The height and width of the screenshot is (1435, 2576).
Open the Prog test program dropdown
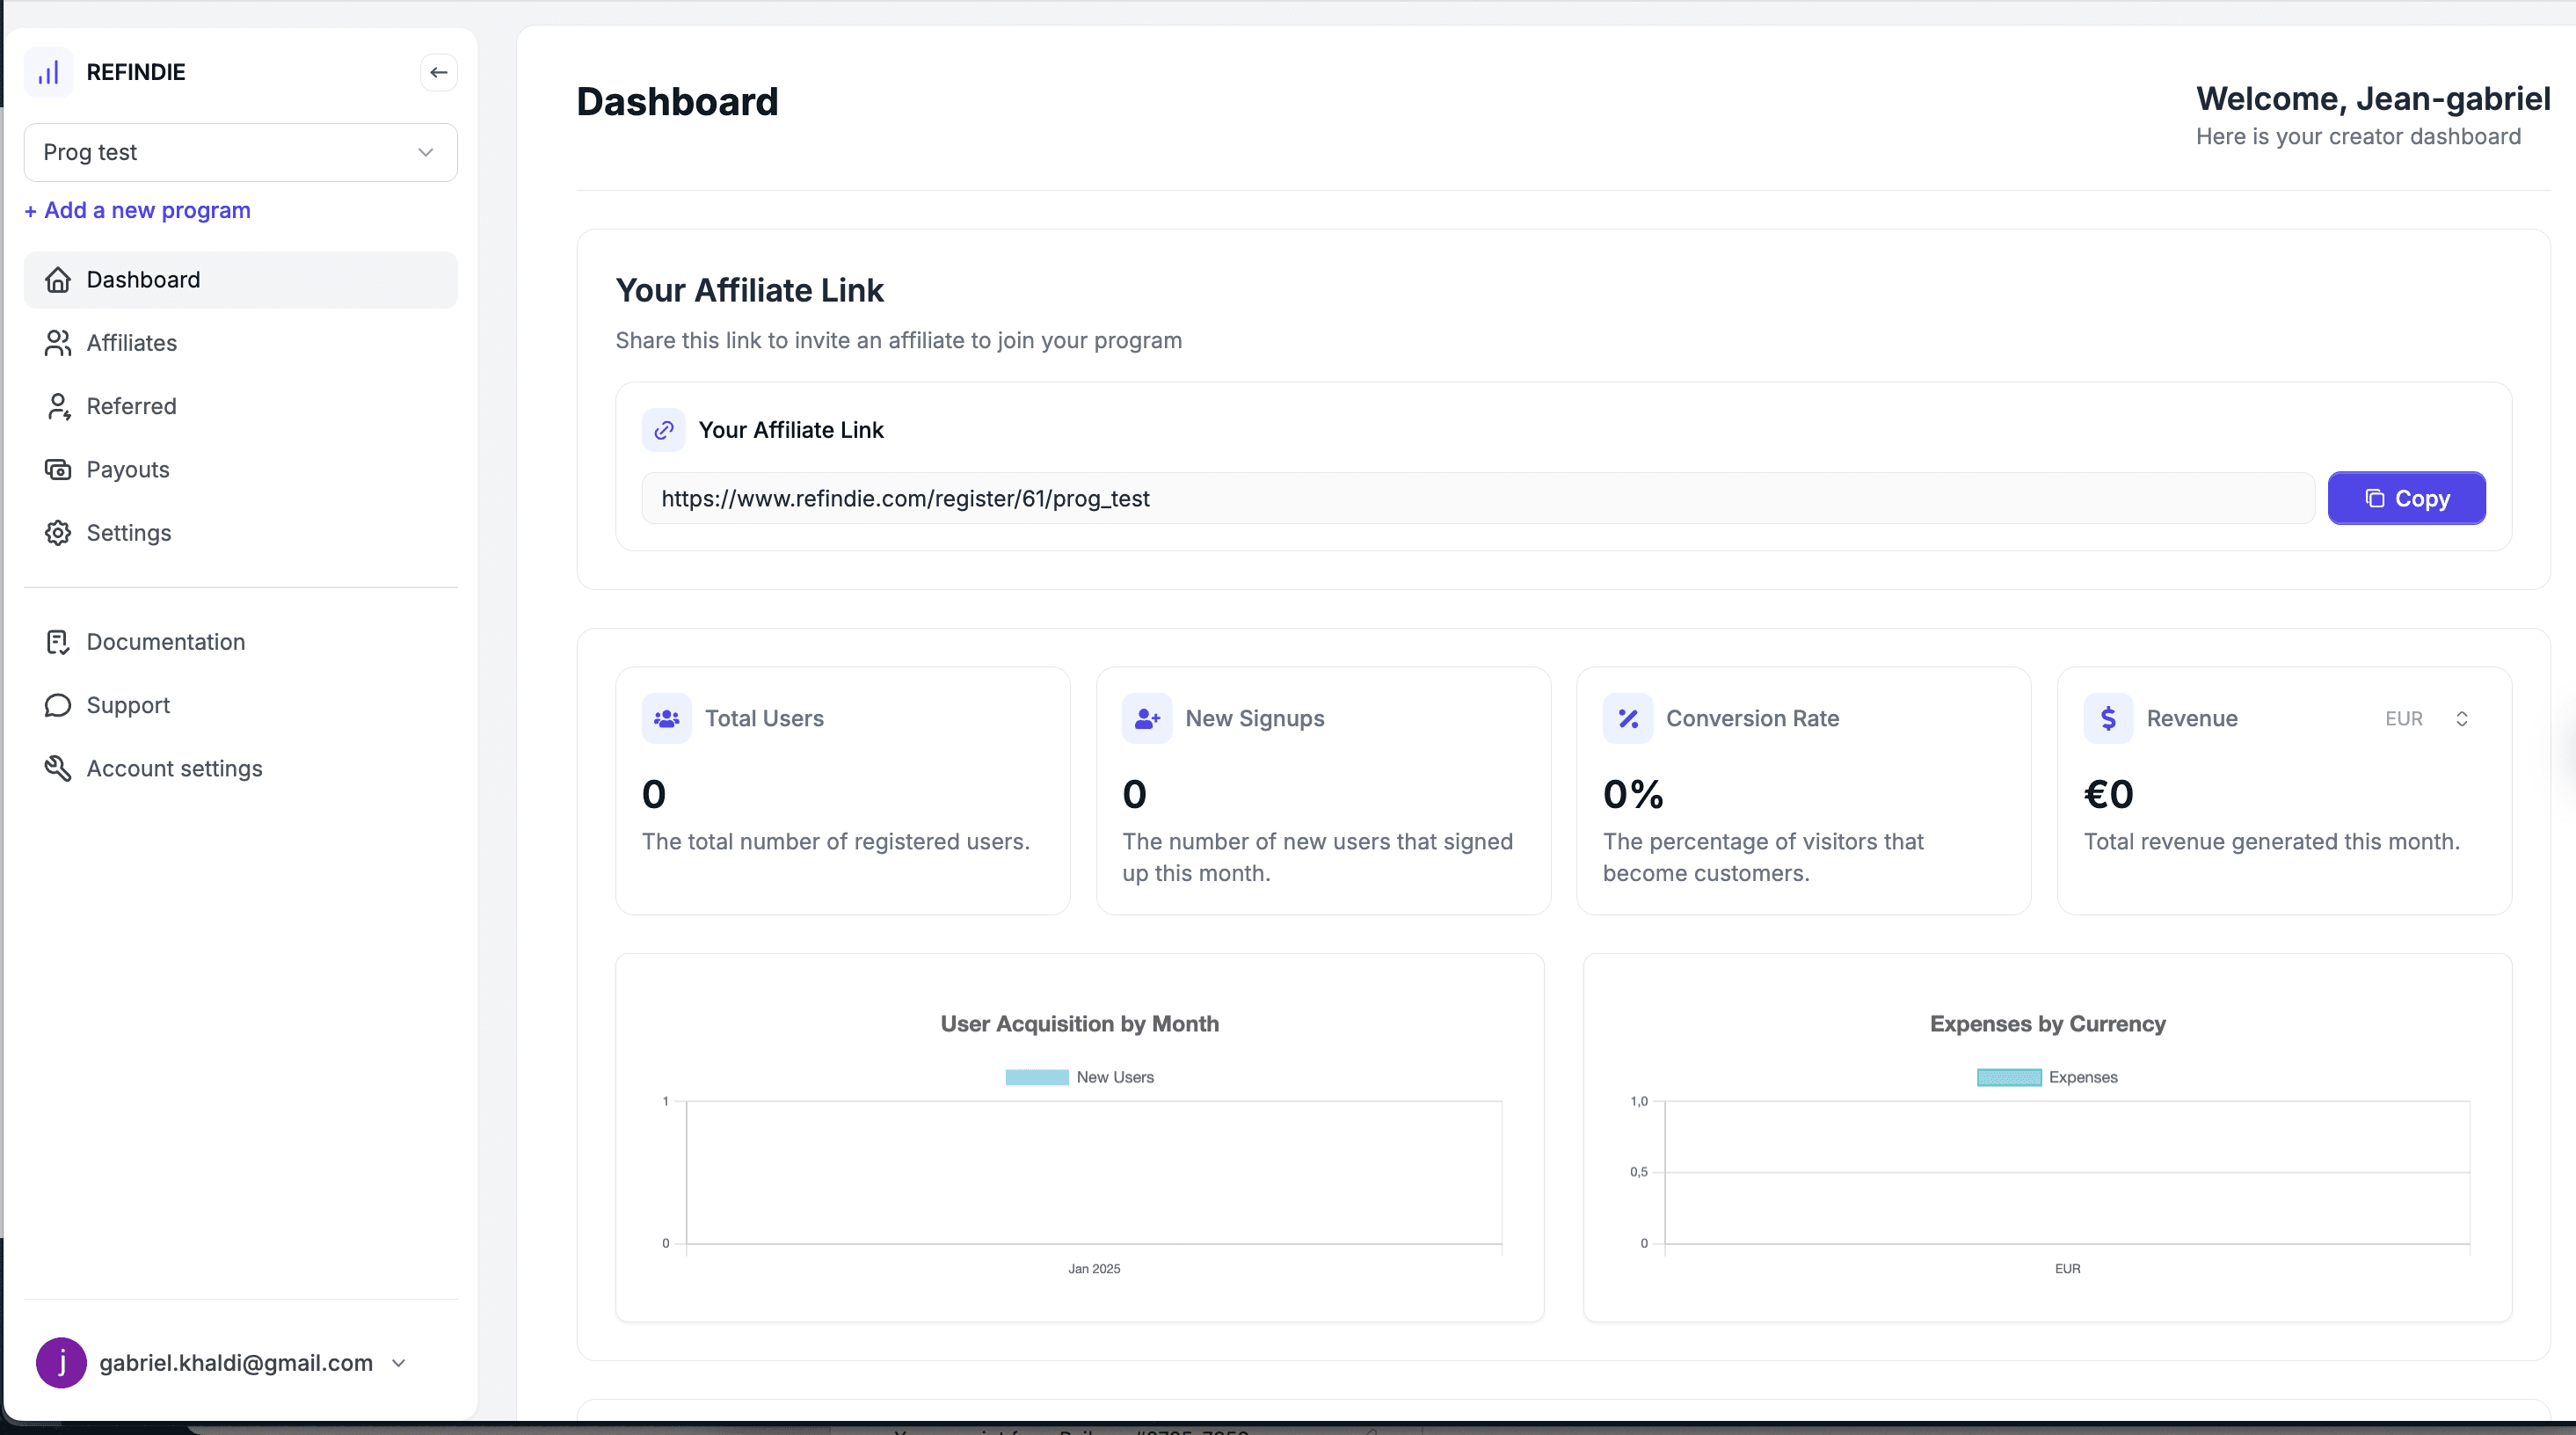[240, 152]
